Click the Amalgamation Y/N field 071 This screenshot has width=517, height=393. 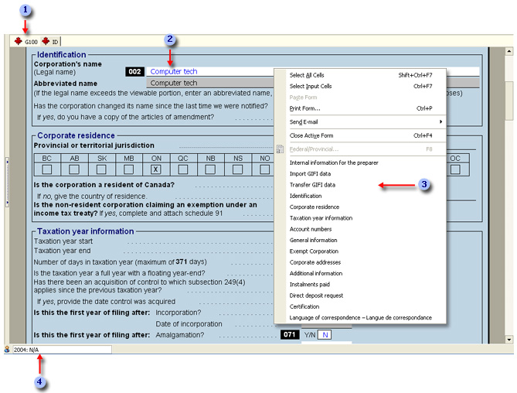[325, 335]
